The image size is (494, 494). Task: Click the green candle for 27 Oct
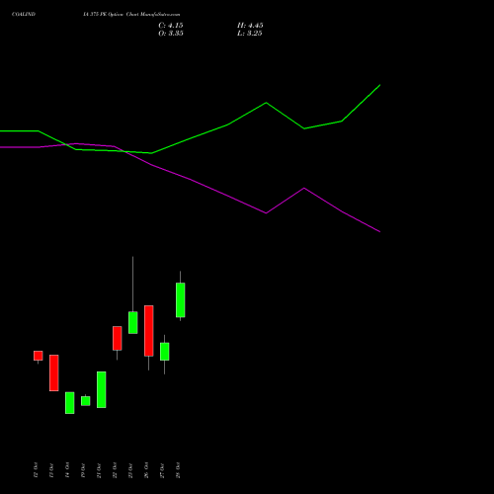(165, 352)
